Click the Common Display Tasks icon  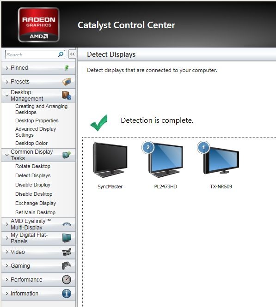[67, 155]
